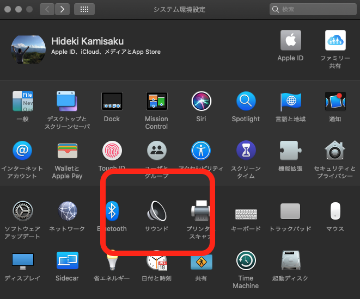Open Security & Privacy (セキュリティとプライバシー) pane

(335, 150)
